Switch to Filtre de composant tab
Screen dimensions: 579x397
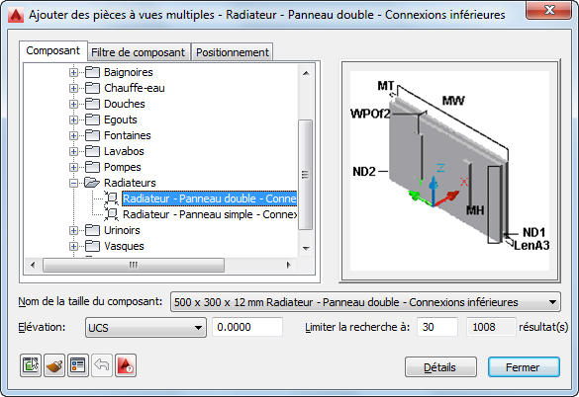pos(139,52)
